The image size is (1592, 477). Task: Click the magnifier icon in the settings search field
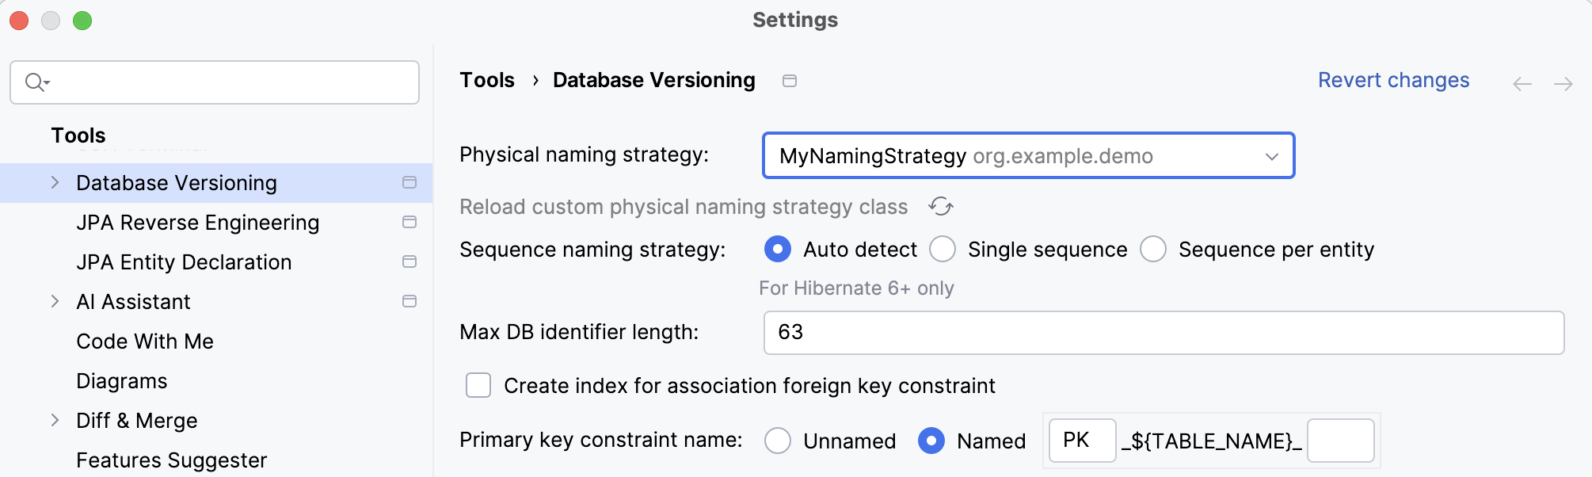click(35, 82)
